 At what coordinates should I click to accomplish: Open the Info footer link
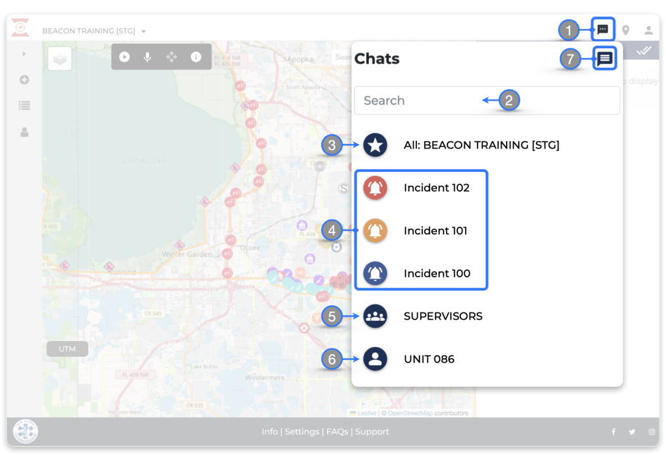(270, 432)
